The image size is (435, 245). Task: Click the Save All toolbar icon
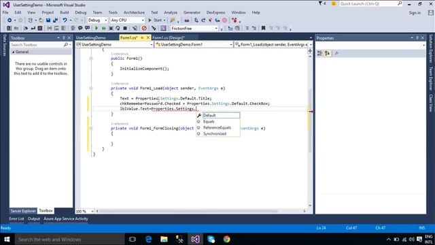pos(55,20)
